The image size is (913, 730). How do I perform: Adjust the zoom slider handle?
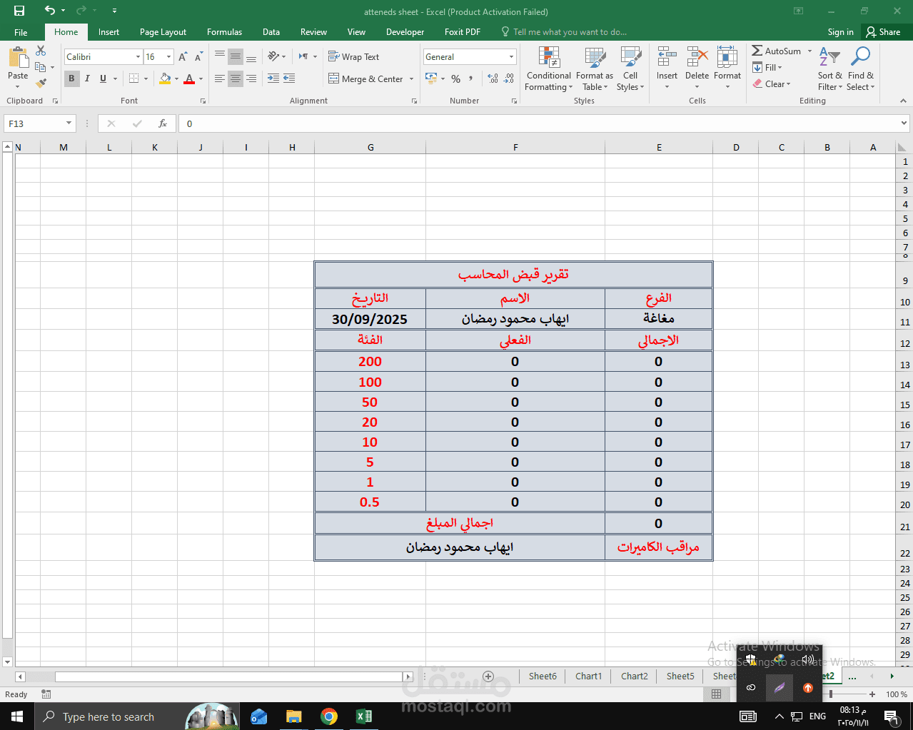[x=830, y=694]
